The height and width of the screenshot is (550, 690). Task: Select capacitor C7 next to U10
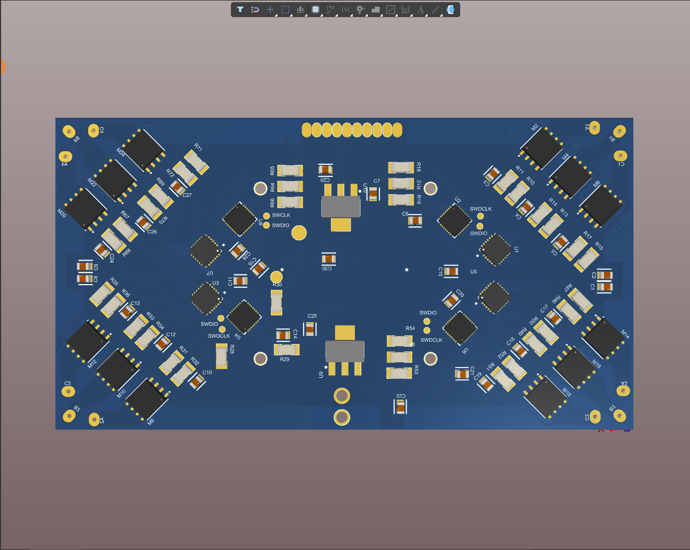(x=373, y=193)
